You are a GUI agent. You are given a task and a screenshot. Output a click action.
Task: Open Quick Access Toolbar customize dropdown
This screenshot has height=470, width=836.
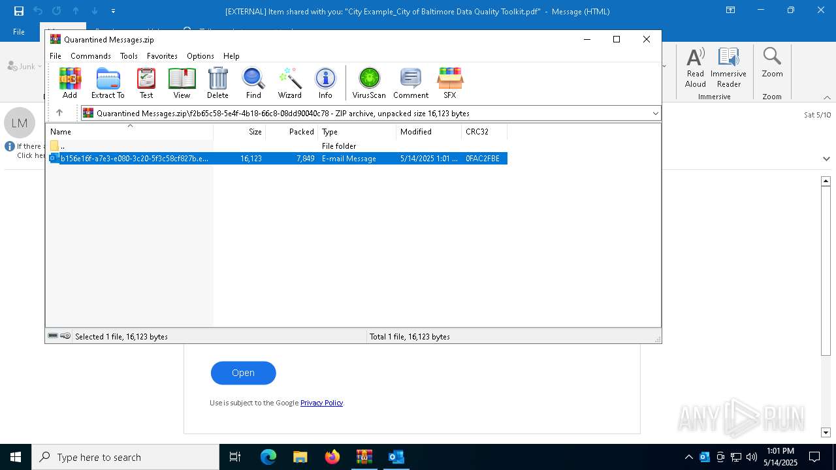click(x=113, y=11)
